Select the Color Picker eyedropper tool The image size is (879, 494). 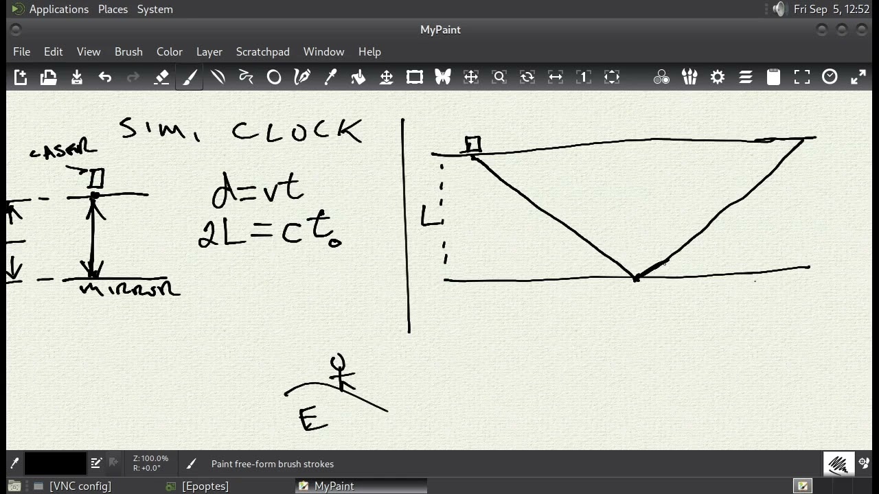pyautogui.click(x=330, y=78)
